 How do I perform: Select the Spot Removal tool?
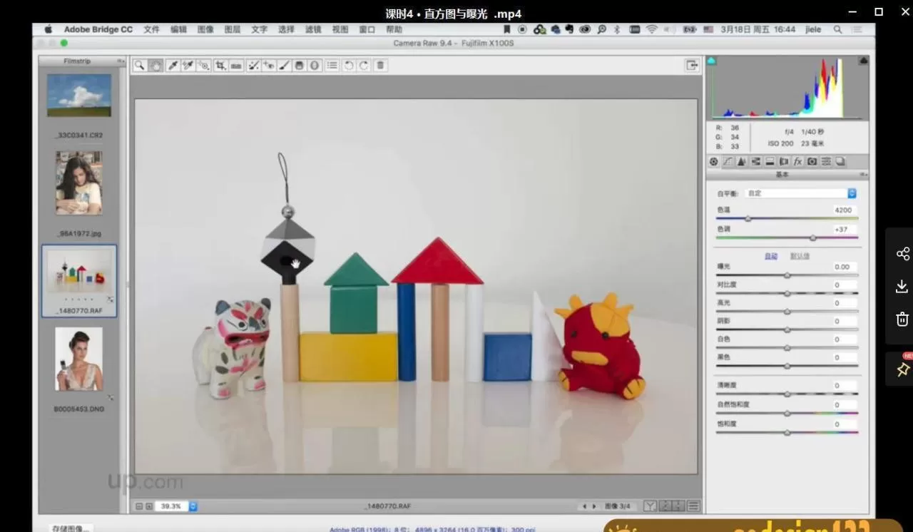pos(253,66)
